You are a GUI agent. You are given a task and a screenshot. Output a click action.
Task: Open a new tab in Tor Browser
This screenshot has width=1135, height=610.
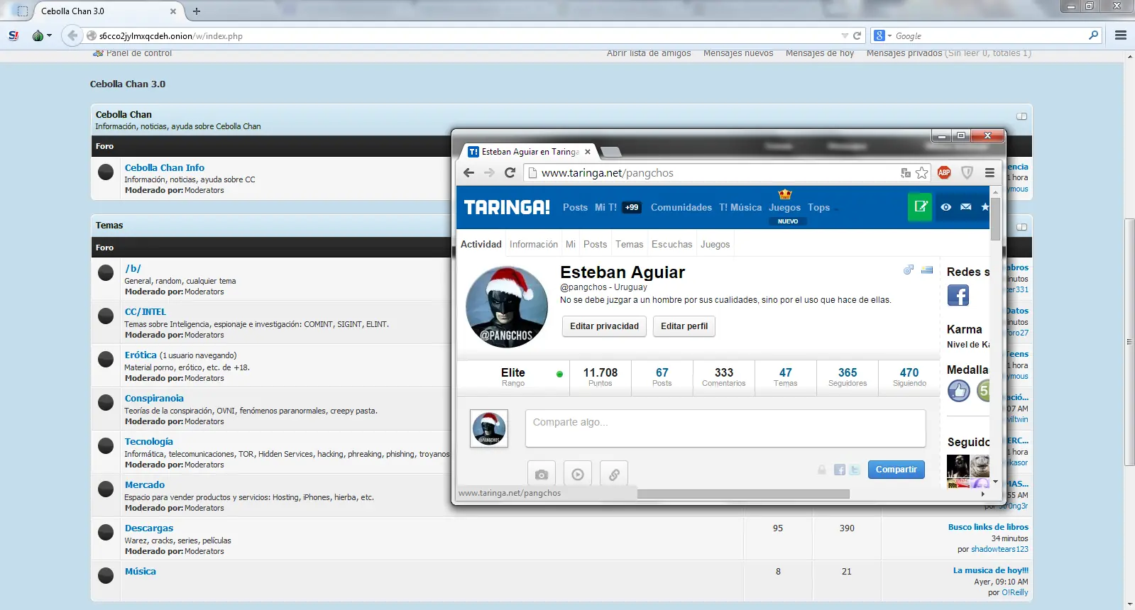pos(197,11)
